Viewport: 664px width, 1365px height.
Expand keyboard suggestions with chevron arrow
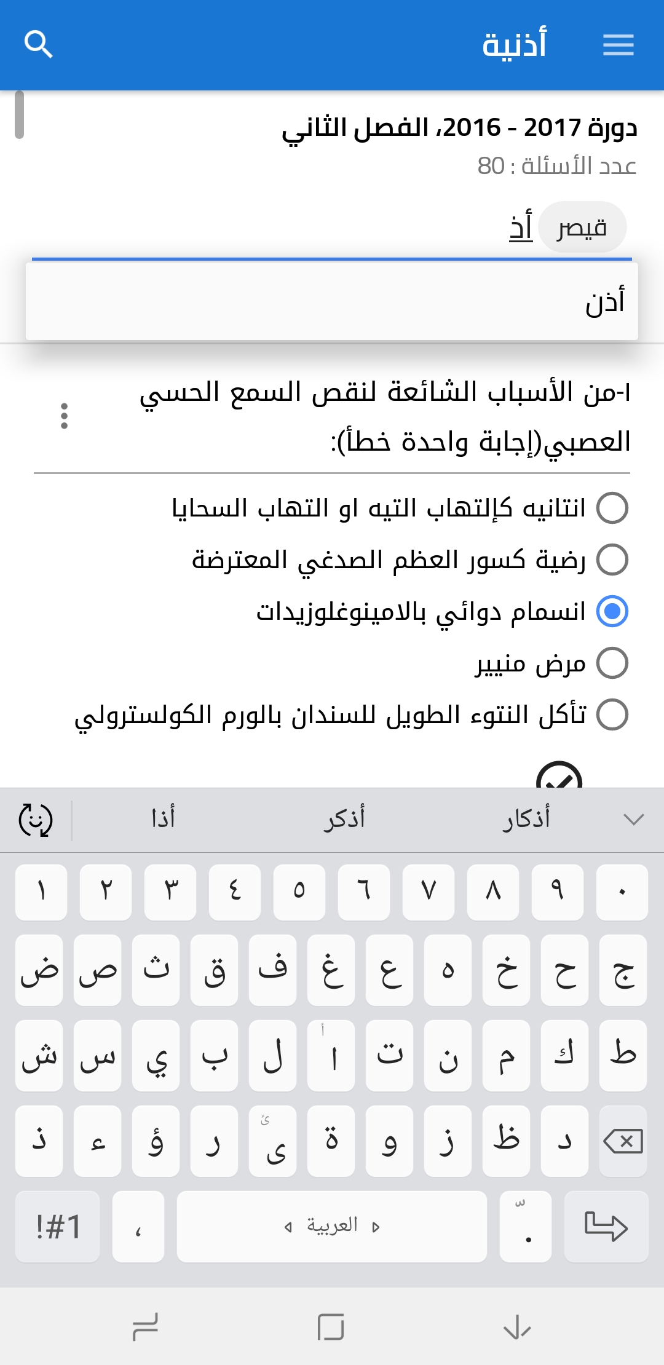coord(633,820)
